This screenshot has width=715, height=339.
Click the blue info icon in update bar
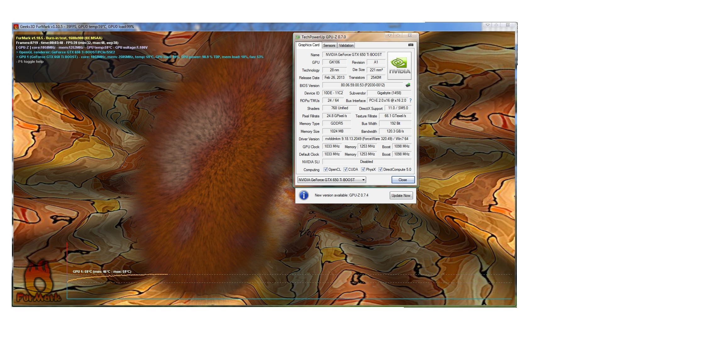point(304,195)
